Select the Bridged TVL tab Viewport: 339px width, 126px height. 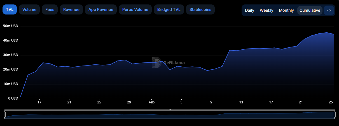click(169, 9)
